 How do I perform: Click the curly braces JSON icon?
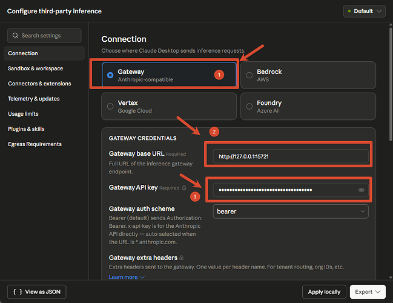click(x=18, y=291)
